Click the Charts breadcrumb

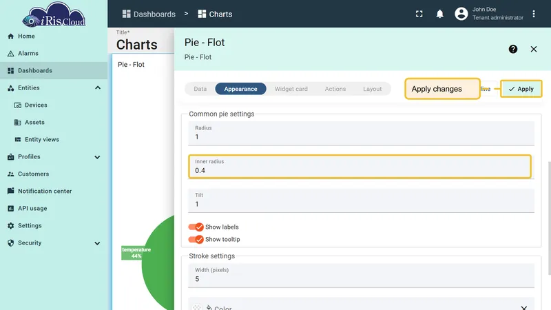(215, 14)
